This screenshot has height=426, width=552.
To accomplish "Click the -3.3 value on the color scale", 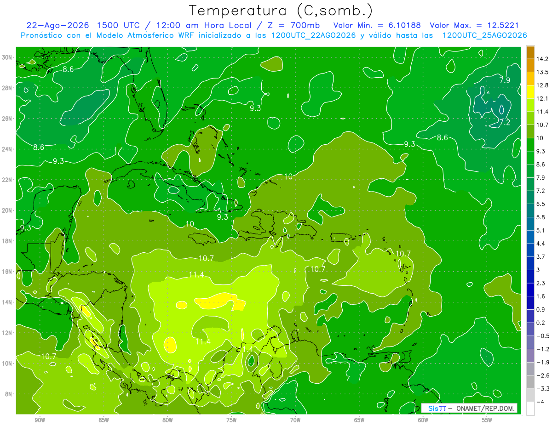I will click(542, 389).
